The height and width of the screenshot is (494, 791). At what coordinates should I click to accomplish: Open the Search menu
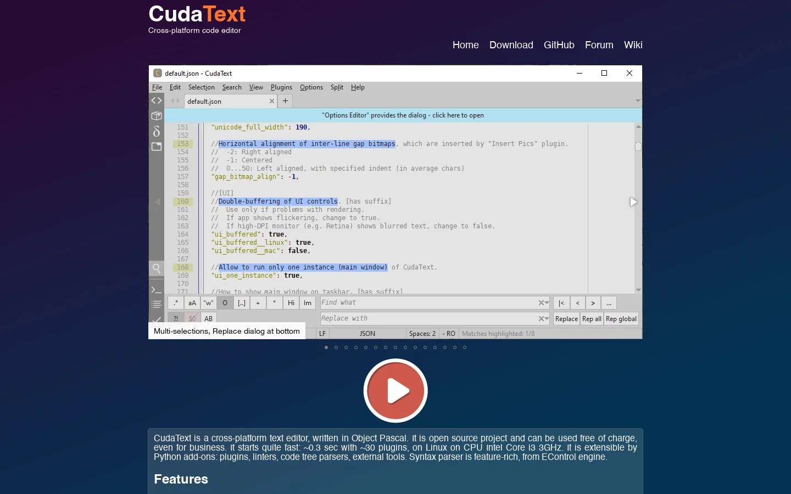point(232,87)
